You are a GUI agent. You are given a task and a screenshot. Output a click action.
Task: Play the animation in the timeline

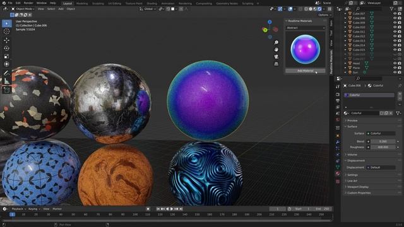point(172,209)
